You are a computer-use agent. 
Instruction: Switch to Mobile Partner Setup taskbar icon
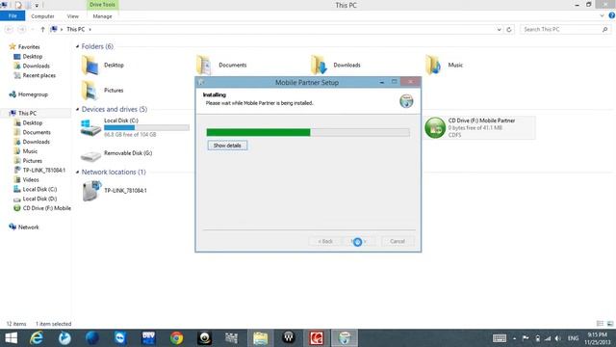click(345, 338)
